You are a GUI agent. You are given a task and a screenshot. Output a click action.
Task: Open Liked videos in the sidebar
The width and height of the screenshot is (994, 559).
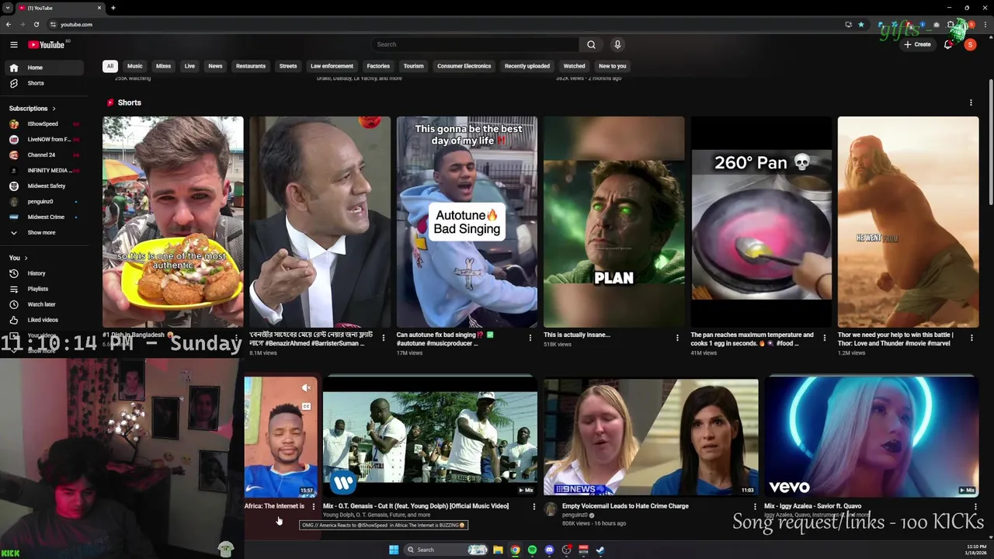(x=43, y=320)
